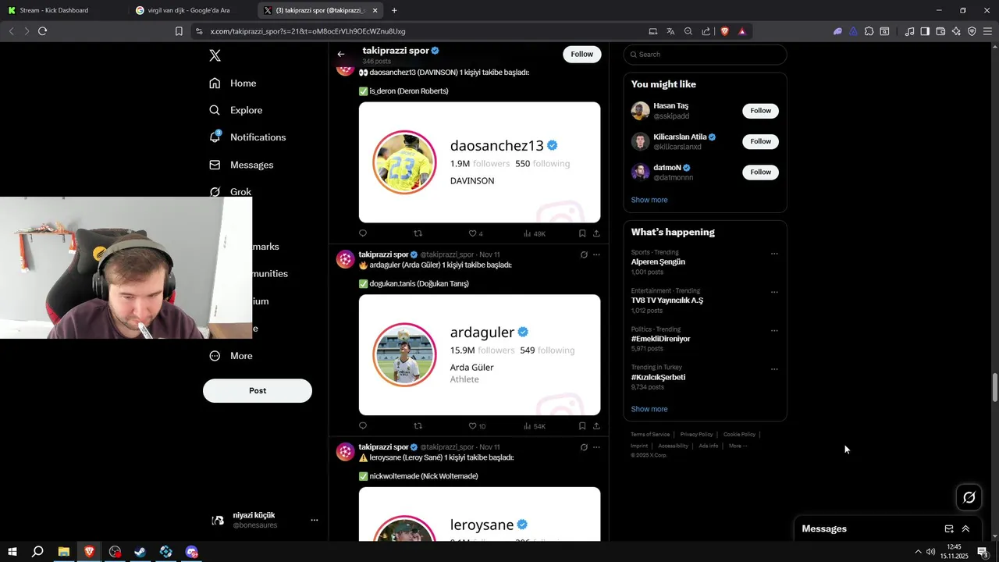Open options for TV8 TV Yayıncılık trend
Screen dimensions: 999x562
774,292
